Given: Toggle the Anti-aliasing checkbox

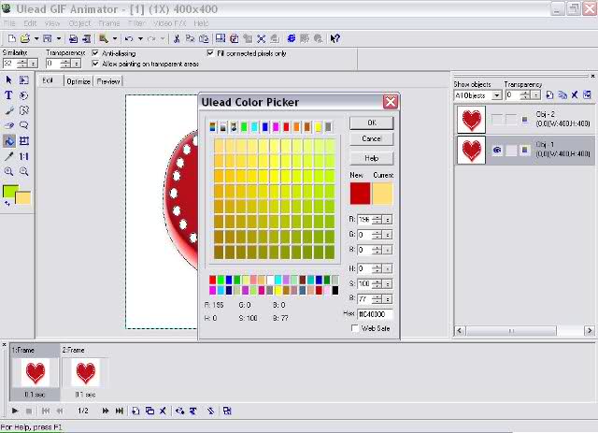Looking at the screenshot, I should (x=95, y=53).
